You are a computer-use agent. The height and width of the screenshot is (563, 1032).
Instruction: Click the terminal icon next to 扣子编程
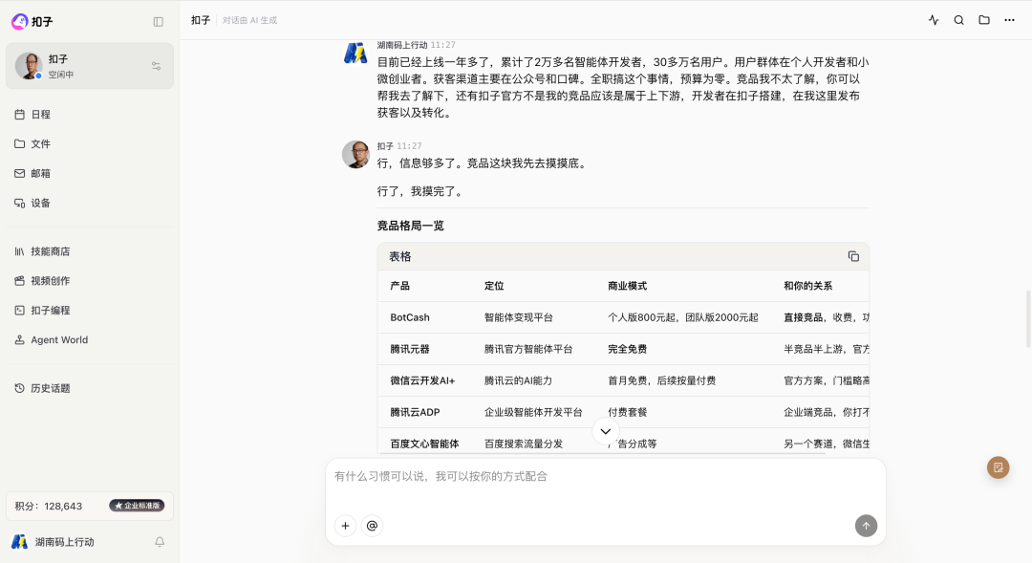coord(20,310)
